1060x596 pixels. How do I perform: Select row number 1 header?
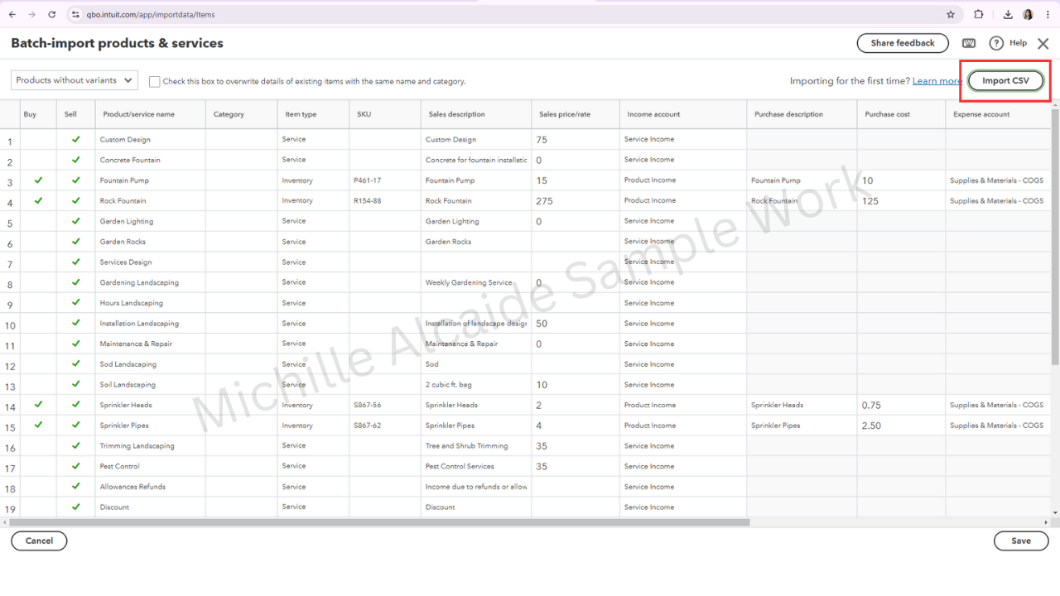10,140
